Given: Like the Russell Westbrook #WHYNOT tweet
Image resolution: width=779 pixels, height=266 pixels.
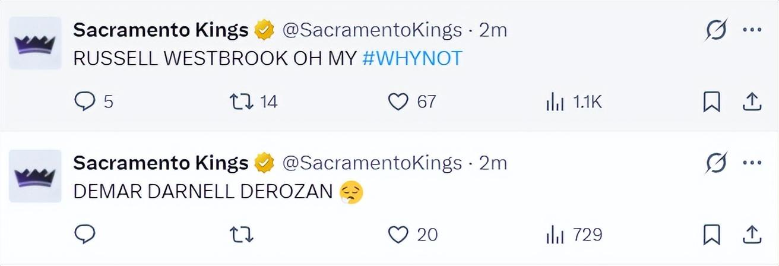Looking at the screenshot, I should 397,102.
